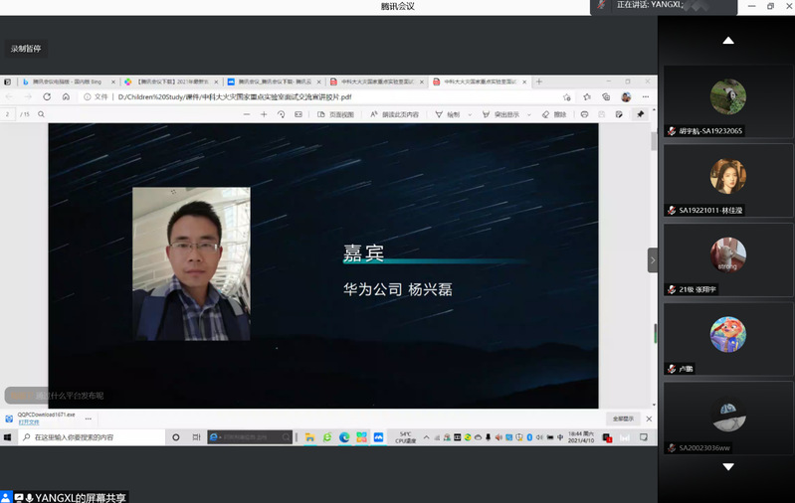Zoom in the PDF with the plus button
The height and width of the screenshot is (503, 795).
coord(264,114)
